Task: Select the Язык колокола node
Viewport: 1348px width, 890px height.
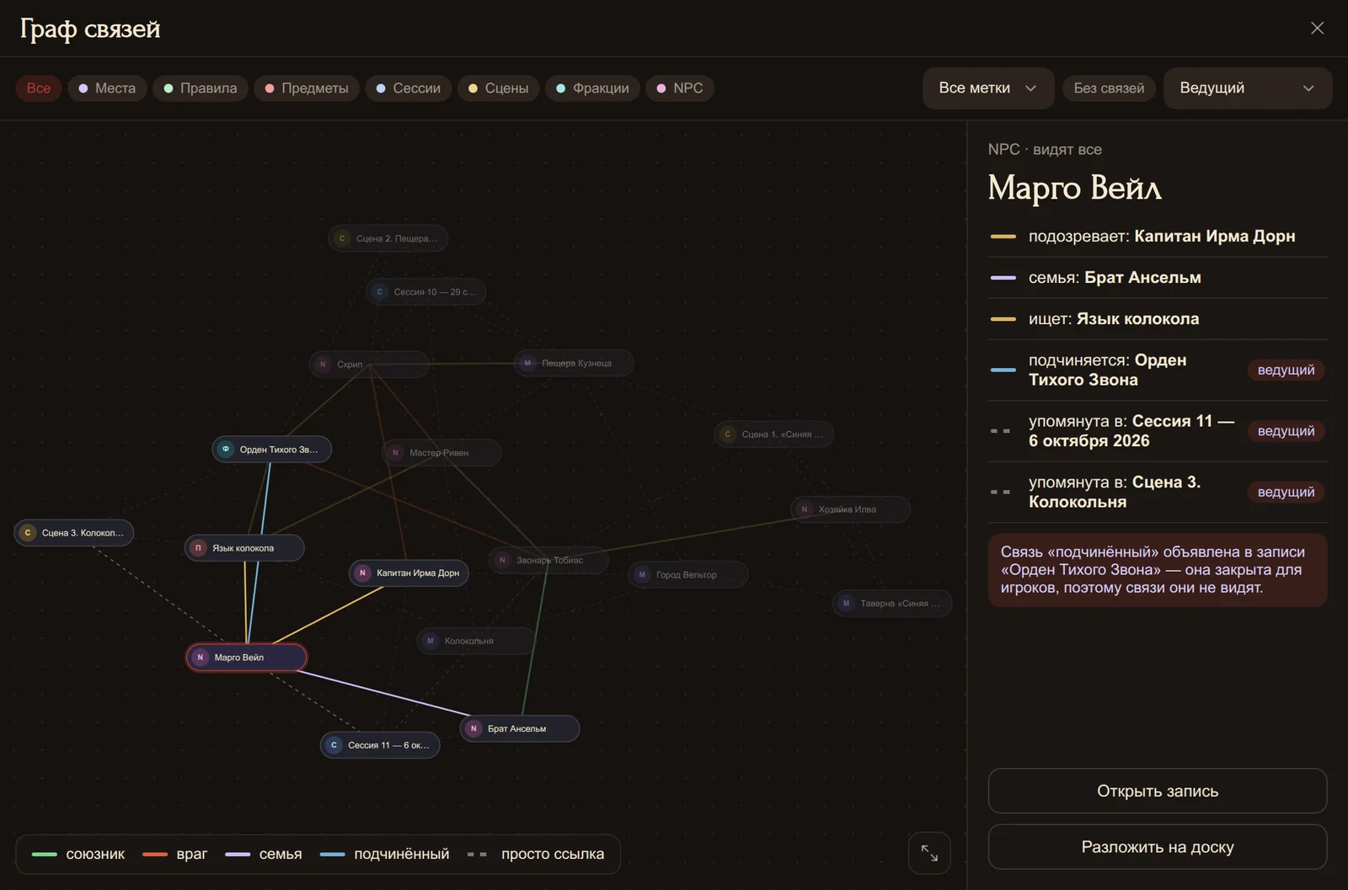Action: 244,548
